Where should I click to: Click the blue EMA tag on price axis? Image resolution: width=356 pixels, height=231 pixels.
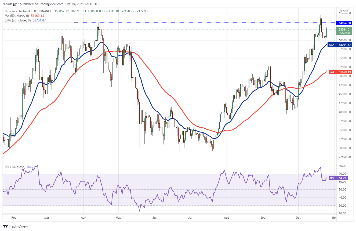pos(331,45)
